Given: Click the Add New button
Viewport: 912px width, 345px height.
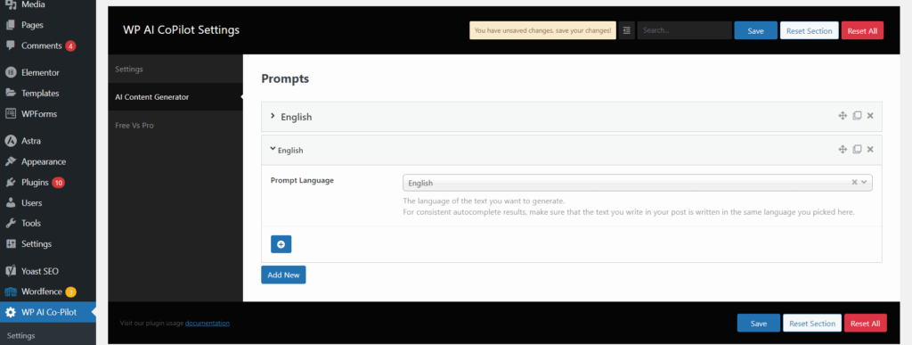Looking at the screenshot, I should pos(283,275).
